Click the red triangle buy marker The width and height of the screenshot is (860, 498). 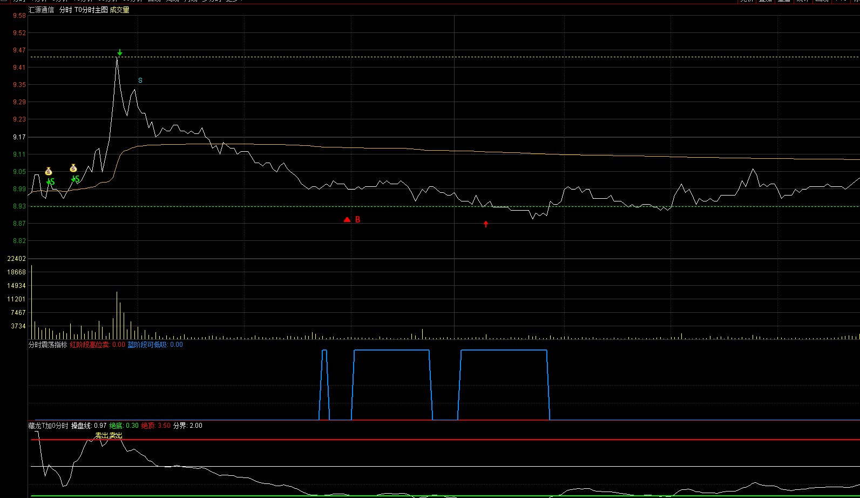tap(347, 220)
